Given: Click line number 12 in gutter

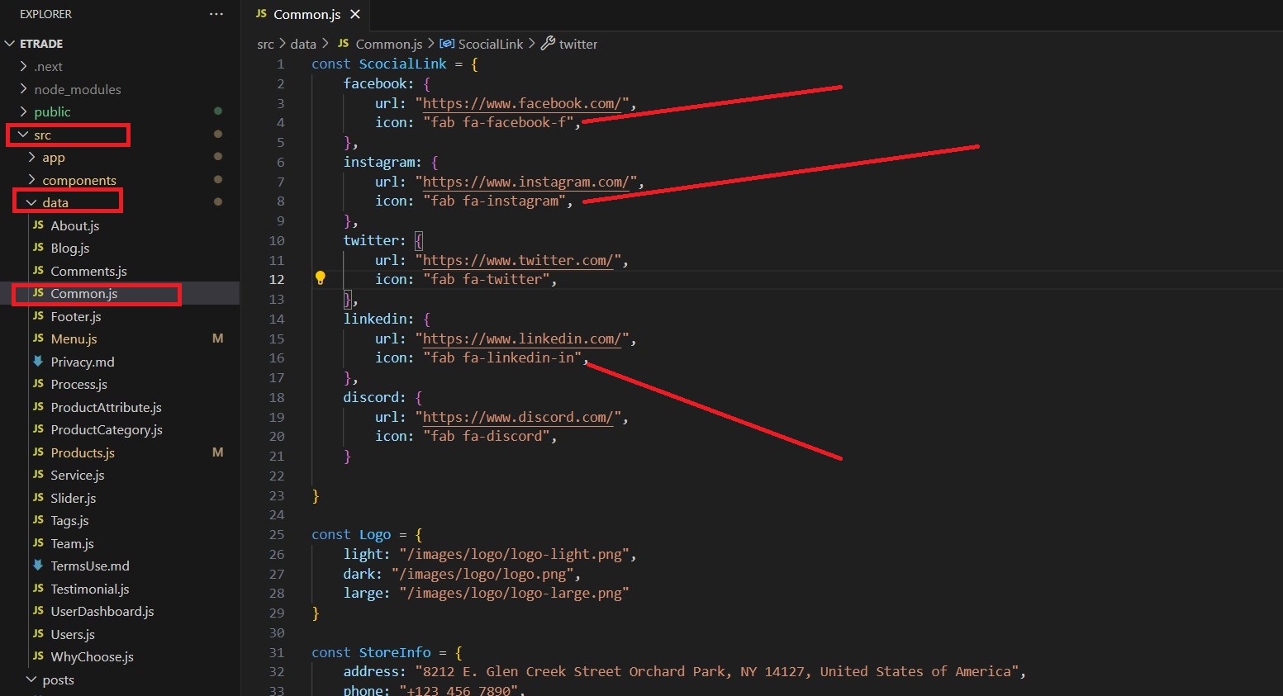Looking at the screenshot, I should (277, 279).
